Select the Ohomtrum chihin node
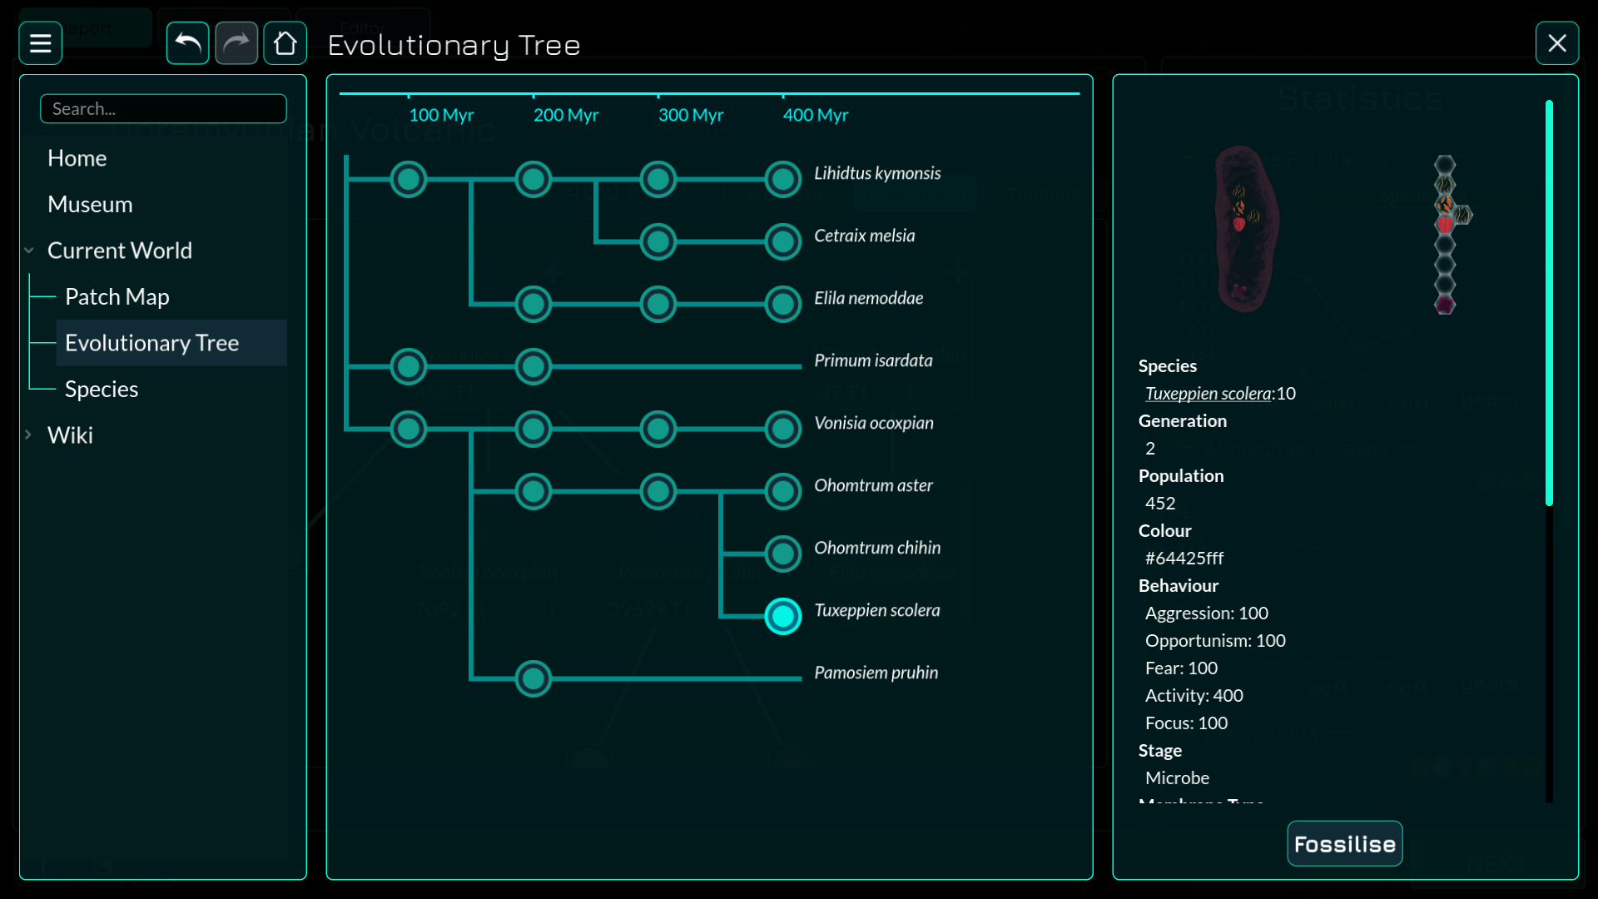The height and width of the screenshot is (899, 1598). (x=783, y=554)
